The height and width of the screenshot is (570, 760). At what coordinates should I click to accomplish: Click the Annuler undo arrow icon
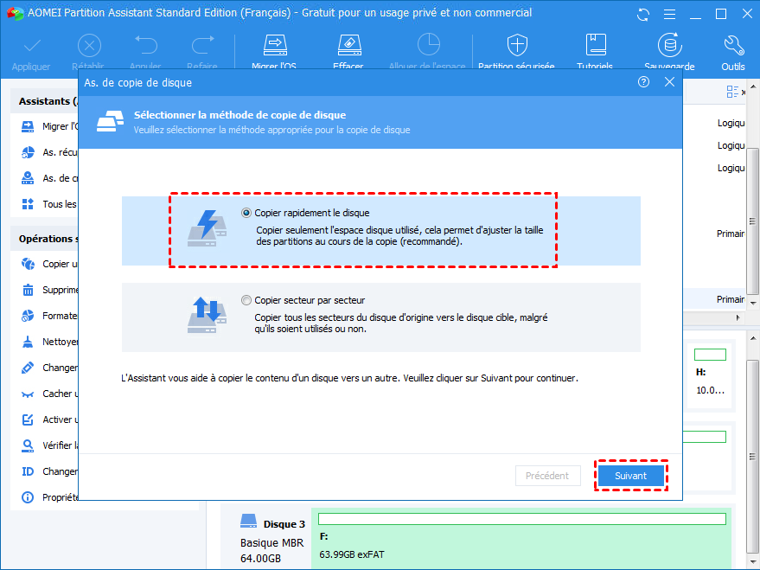(x=146, y=45)
